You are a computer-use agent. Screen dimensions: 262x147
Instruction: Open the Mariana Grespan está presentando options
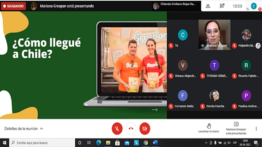(x=236, y=128)
